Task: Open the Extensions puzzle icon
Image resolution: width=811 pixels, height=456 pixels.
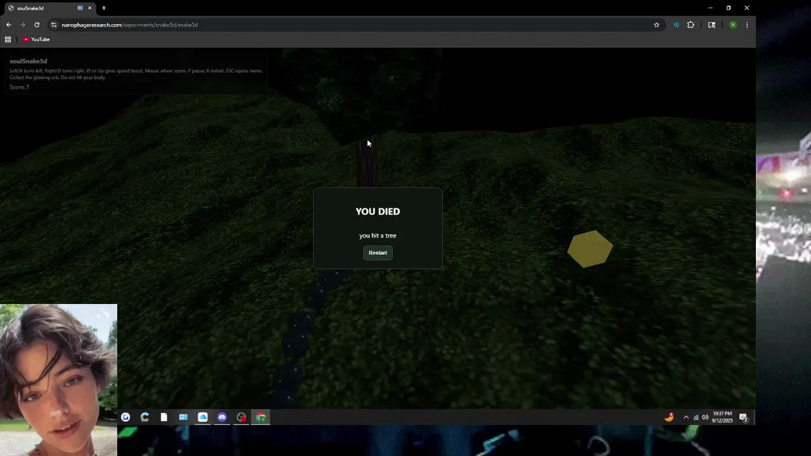Action: [x=691, y=25]
